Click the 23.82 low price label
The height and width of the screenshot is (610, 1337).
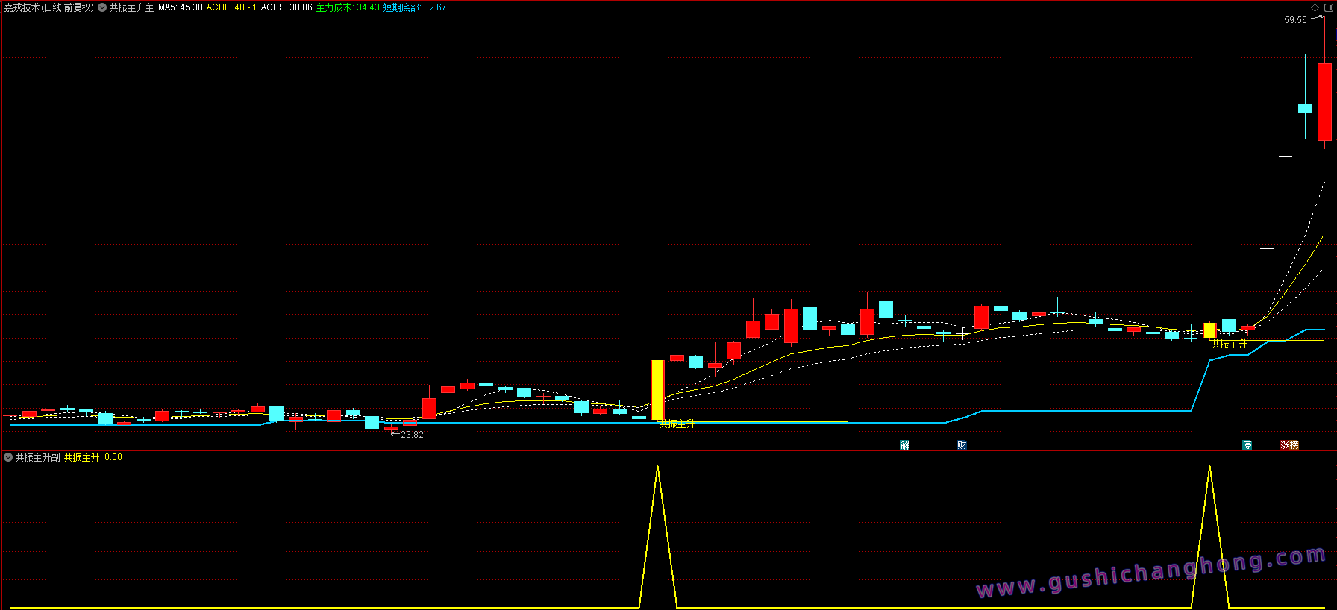[412, 435]
